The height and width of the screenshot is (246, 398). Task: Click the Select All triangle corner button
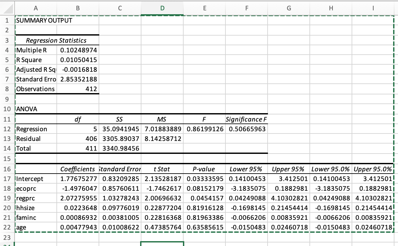click(7, 8)
